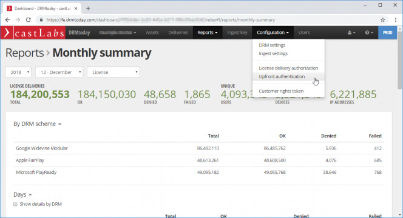Image resolution: width=403 pixels, height=218 pixels.
Task: Open the Reports menu
Action: pyautogui.click(x=208, y=33)
